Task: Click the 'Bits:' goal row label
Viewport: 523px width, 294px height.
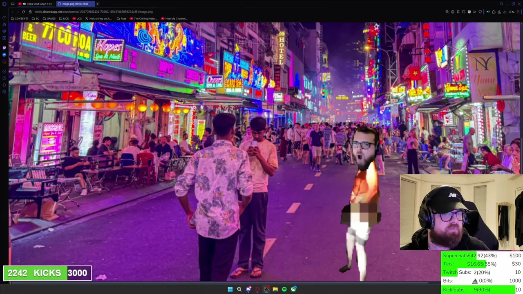Action: (448, 281)
